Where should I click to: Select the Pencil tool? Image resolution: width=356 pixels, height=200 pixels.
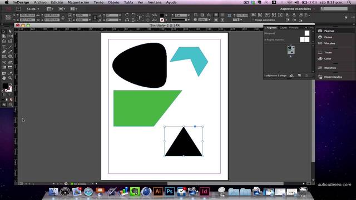pos(10,52)
